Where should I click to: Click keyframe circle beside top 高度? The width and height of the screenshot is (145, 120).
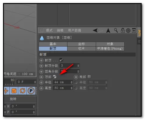41,88
